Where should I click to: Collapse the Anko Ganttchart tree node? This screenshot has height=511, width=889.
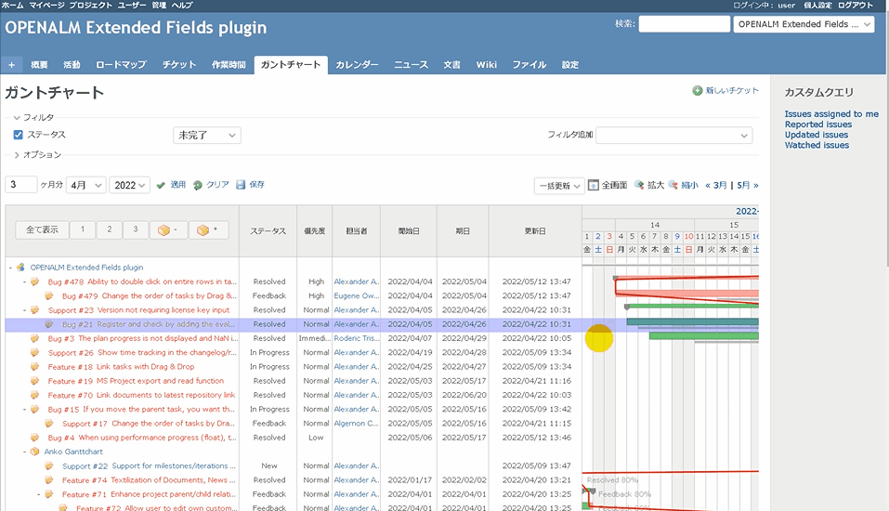click(24, 452)
